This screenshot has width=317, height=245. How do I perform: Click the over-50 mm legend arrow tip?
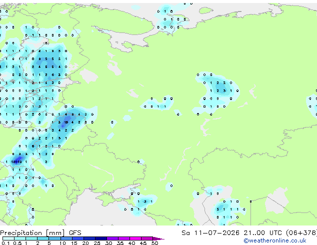(x=158, y=239)
